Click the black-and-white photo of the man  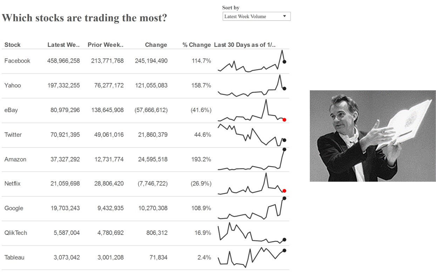373,136
